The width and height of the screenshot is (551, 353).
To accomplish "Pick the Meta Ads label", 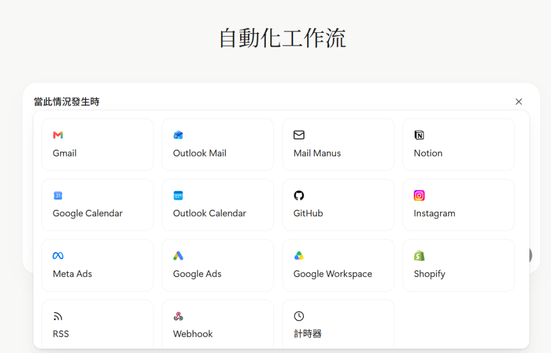I will (73, 274).
